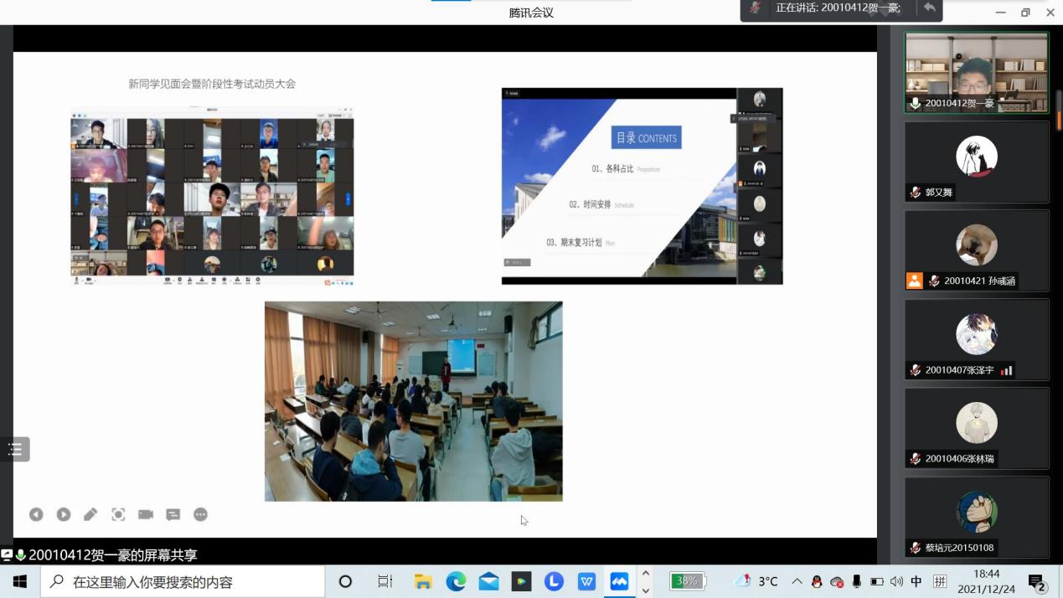Go to the previous slide arrow
The image size is (1063, 598).
pyautogui.click(x=36, y=514)
